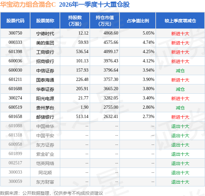
Task: Select stock name 招商银行
Action: coord(45,61)
